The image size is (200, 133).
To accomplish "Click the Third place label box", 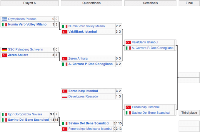I will pos(189,113).
